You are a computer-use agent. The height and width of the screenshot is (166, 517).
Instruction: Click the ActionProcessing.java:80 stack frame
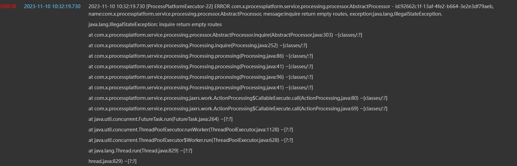pyautogui.click(x=238, y=98)
